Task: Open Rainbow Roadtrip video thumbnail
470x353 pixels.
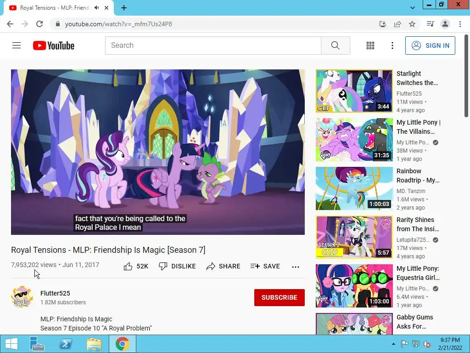Action: pyautogui.click(x=354, y=188)
